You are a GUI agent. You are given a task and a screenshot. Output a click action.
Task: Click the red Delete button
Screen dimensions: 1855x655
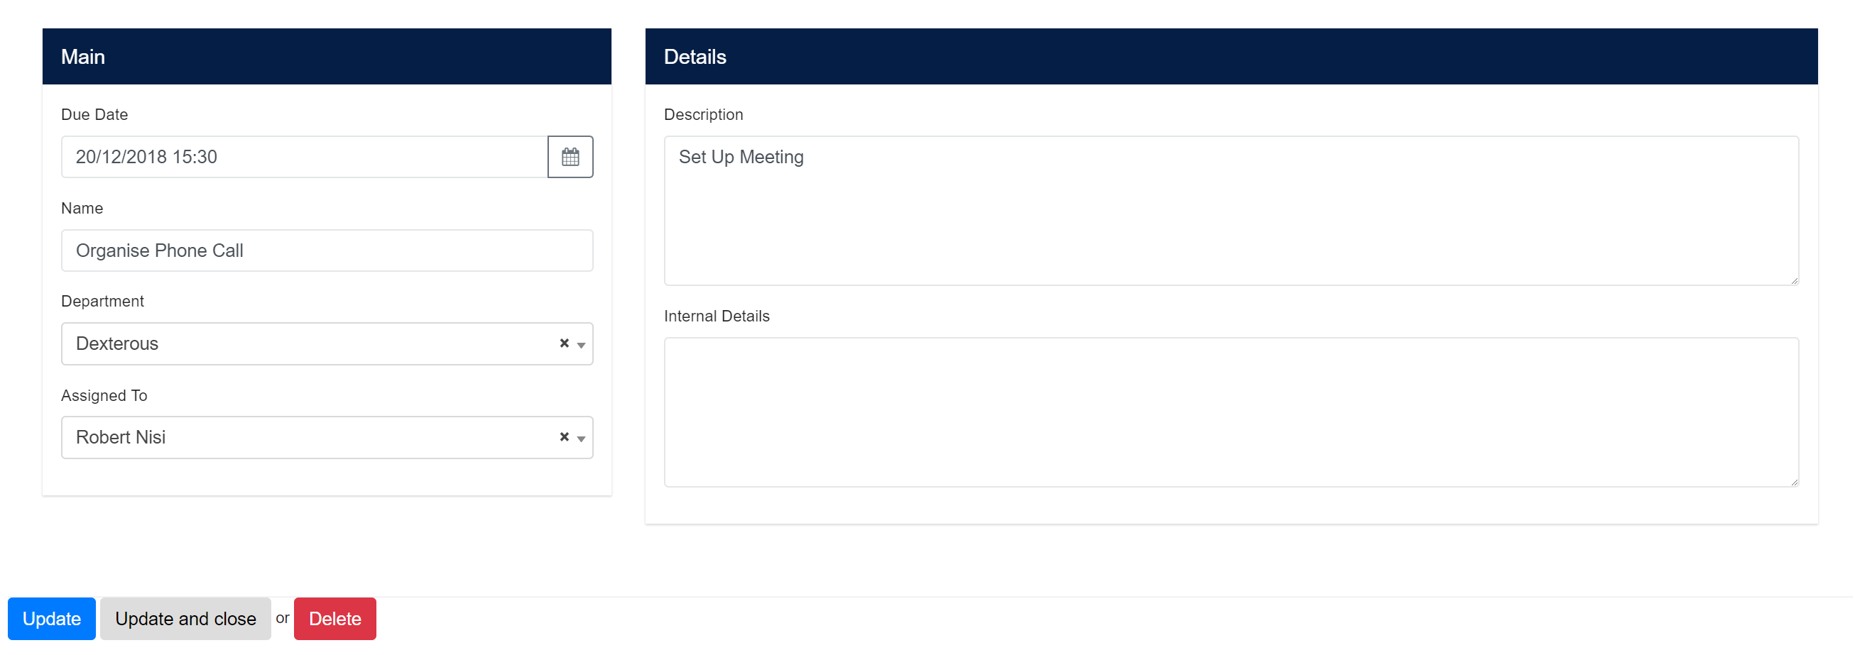click(x=334, y=619)
